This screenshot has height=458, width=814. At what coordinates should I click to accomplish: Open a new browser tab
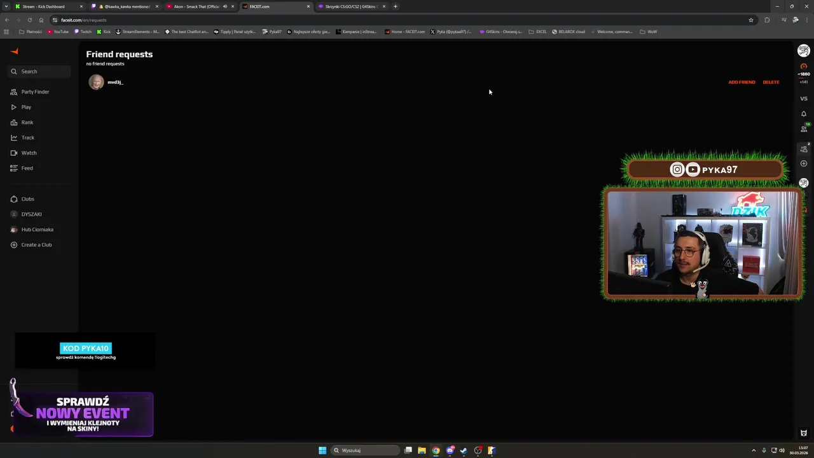(395, 6)
